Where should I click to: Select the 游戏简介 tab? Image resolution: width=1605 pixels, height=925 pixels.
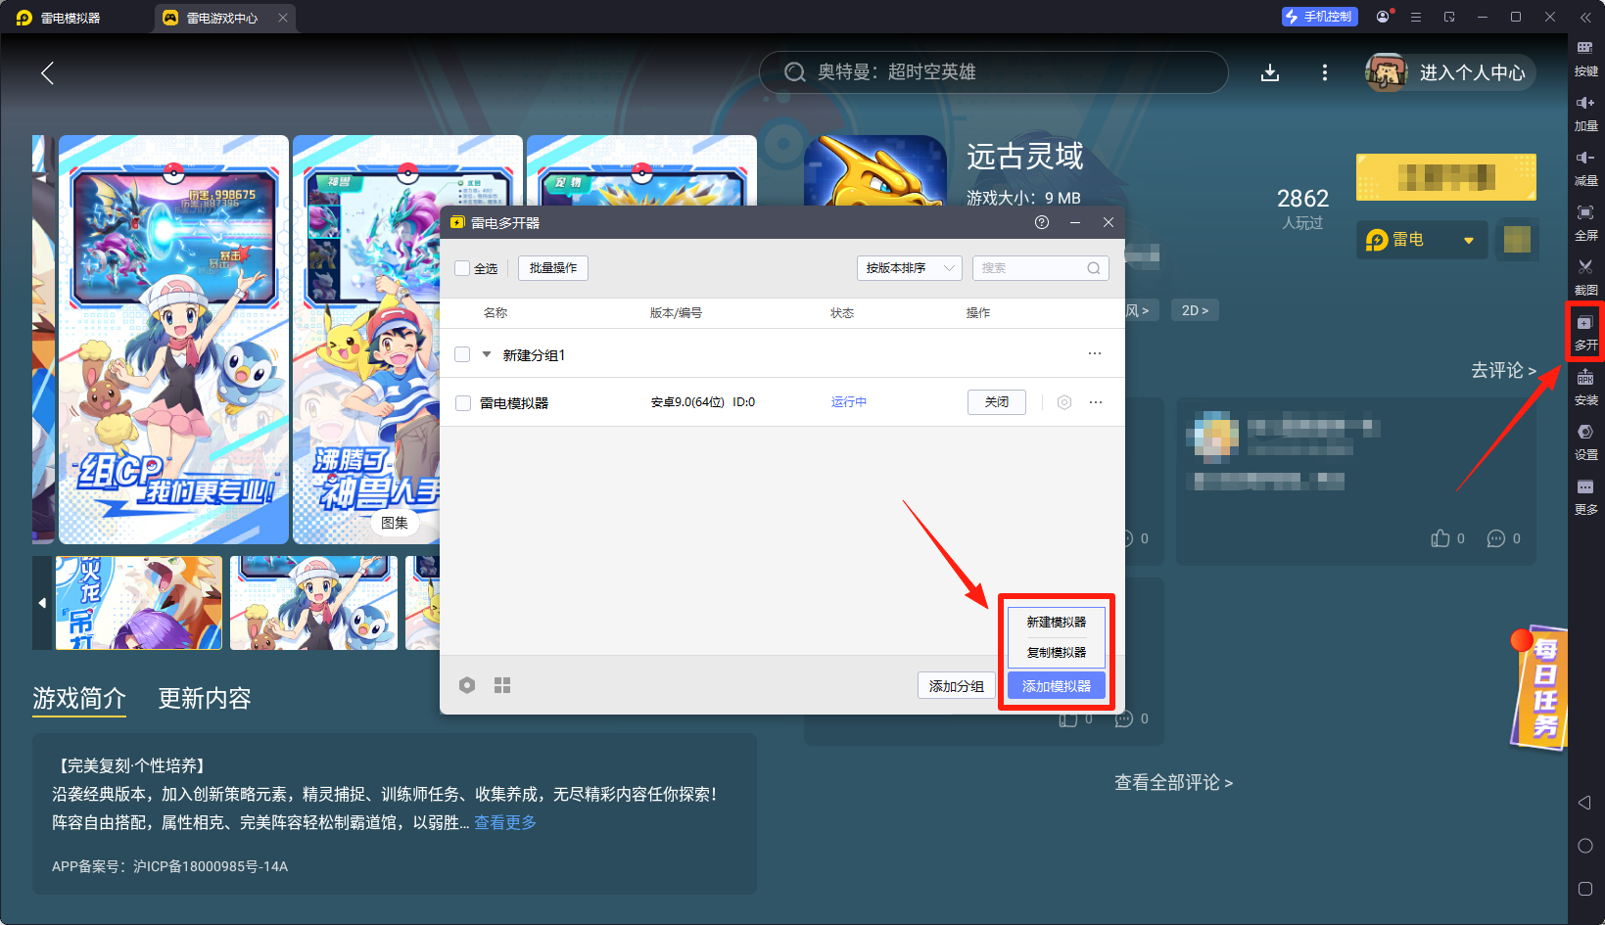tap(79, 698)
